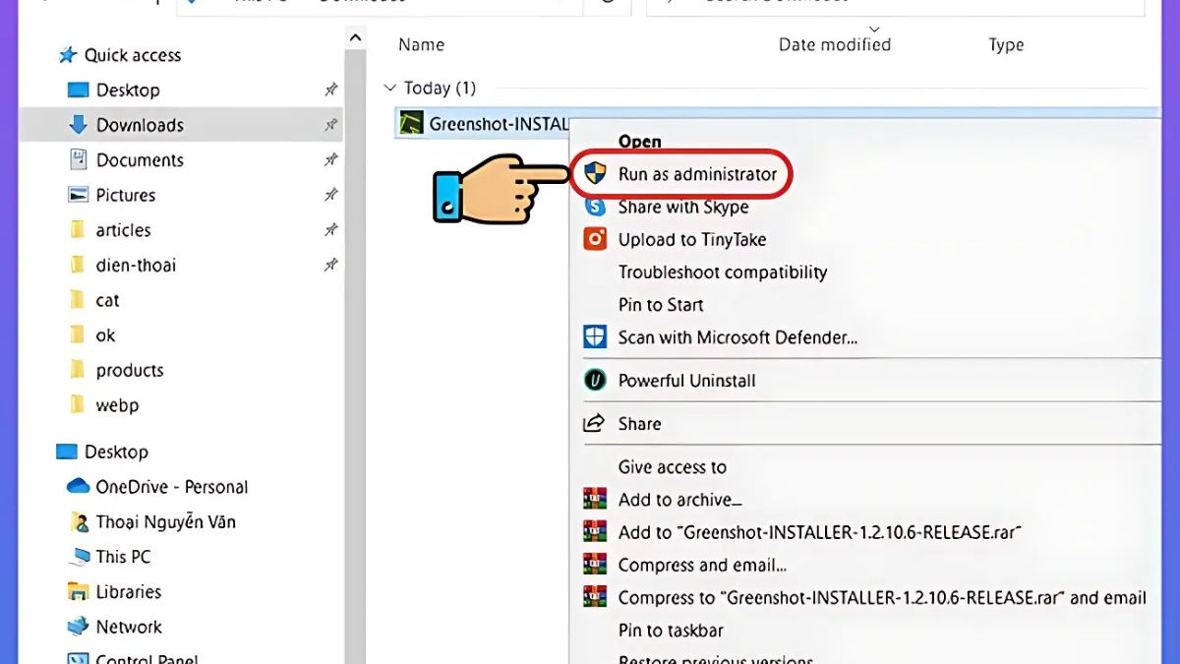
Task: Open the Give access to submenu
Action: (672, 467)
